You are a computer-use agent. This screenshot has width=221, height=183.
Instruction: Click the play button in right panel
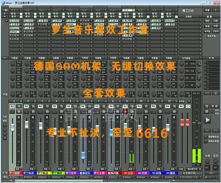click(207, 120)
